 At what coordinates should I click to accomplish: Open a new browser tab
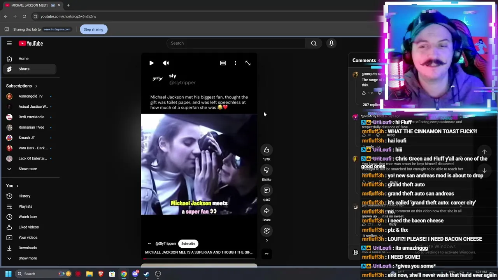(x=68, y=5)
